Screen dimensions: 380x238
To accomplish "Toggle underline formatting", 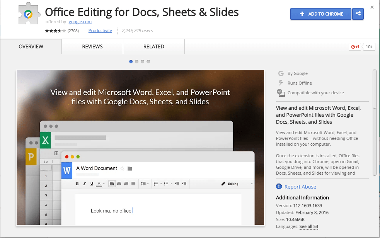I will click(x=92, y=184).
